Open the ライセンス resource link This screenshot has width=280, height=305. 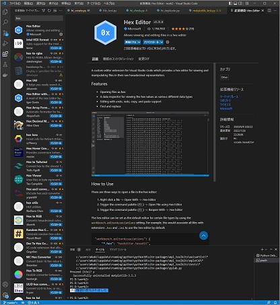225,104
